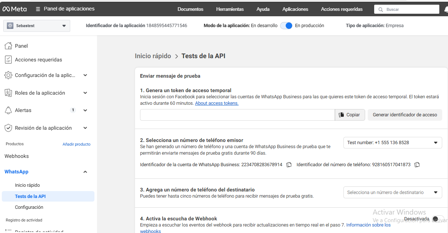Click the notifications bell icon
Screen dimensions: 448x233
click(x=446, y=9)
